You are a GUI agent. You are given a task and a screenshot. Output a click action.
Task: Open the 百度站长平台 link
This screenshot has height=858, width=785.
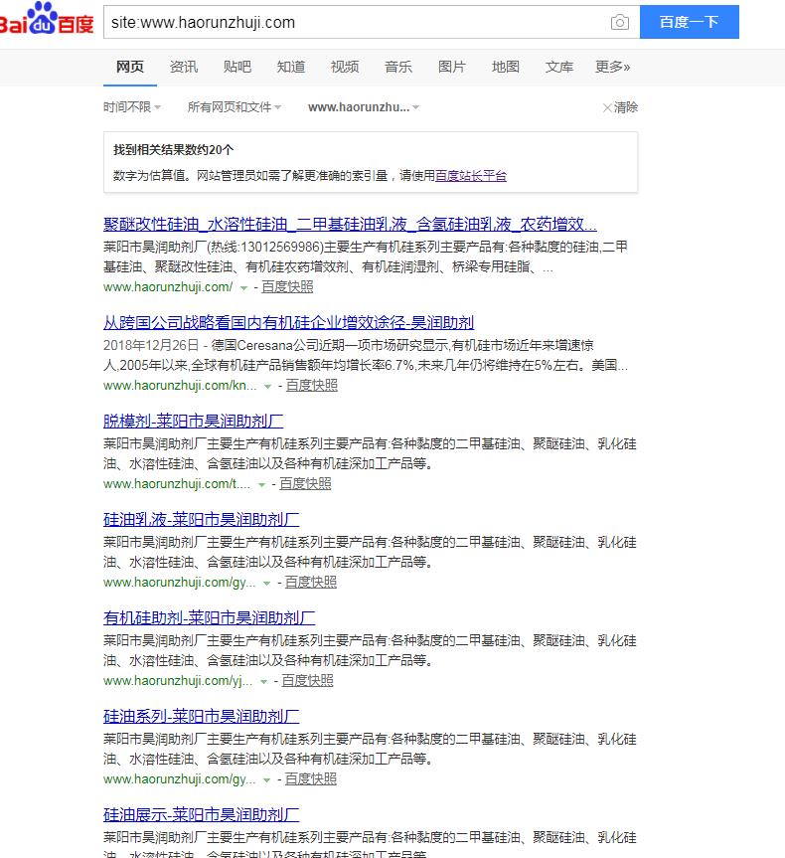pyautogui.click(x=471, y=176)
